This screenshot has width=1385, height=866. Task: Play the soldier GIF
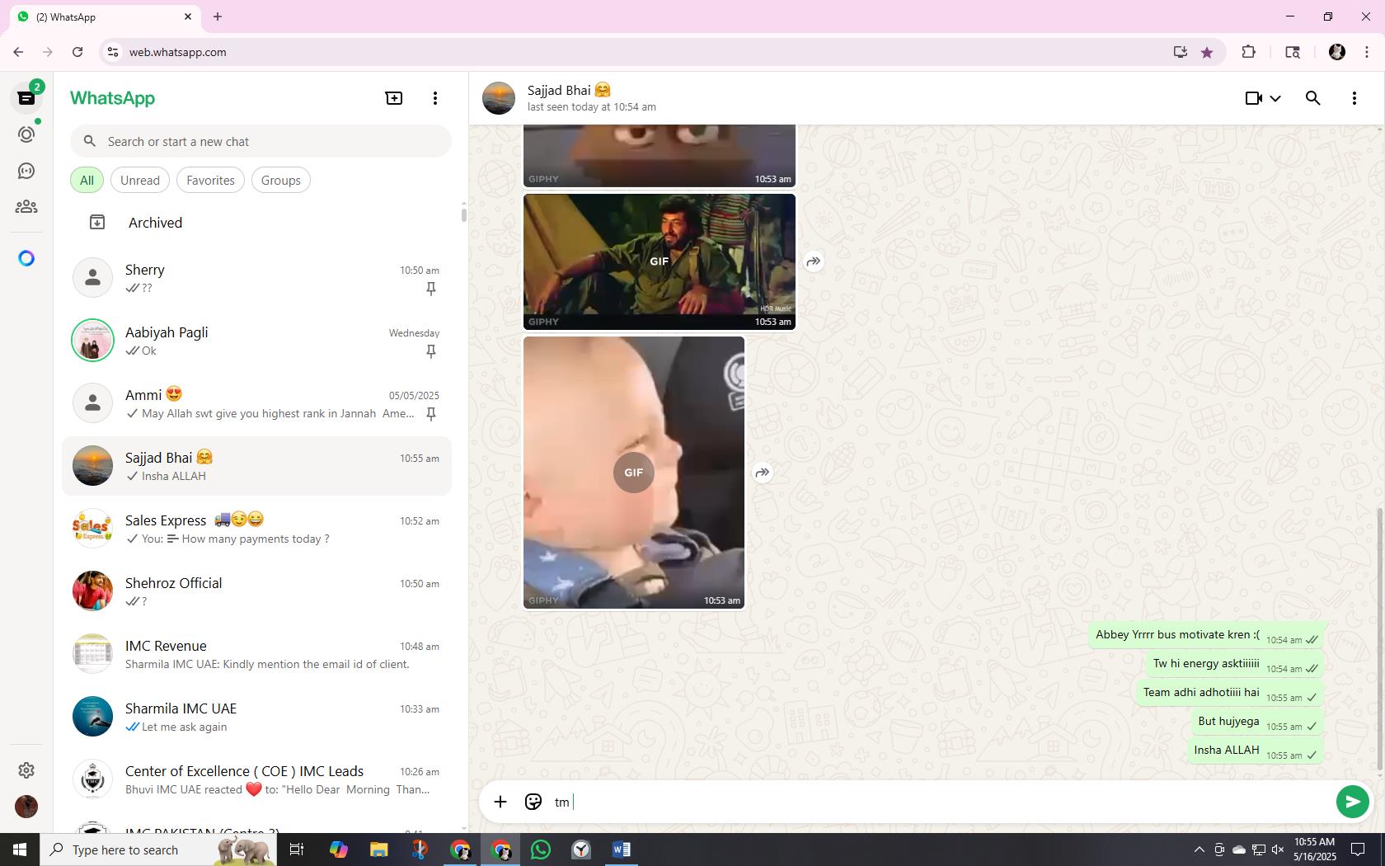(660, 261)
